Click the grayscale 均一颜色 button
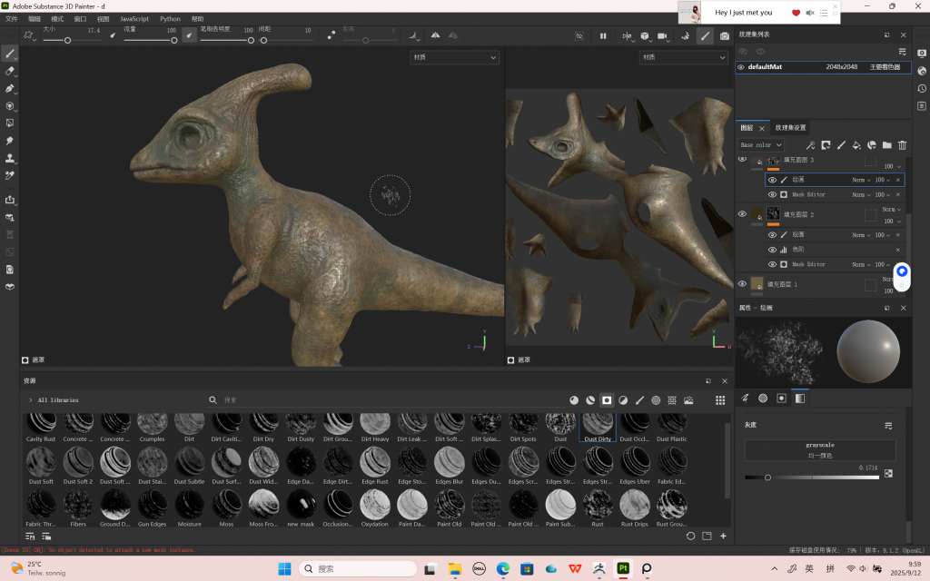Screen dimensions: 930x581 pyautogui.click(x=819, y=449)
